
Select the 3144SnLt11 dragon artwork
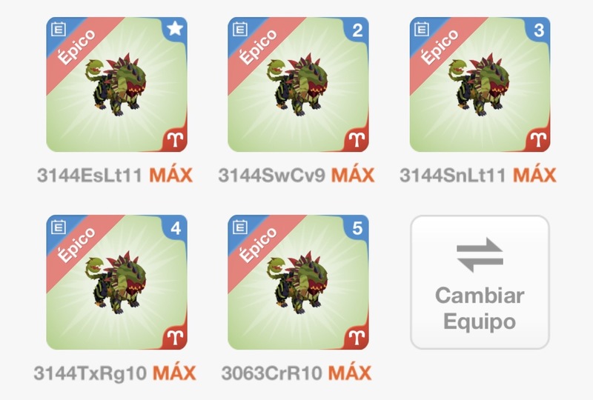click(480, 84)
